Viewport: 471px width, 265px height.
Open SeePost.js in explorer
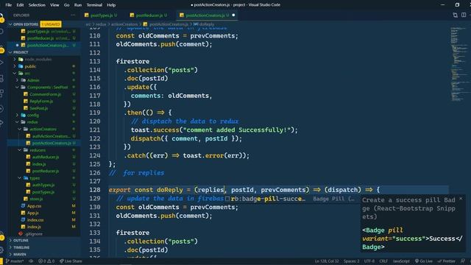(39, 108)
